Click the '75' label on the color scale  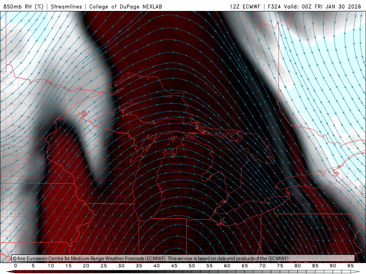[280, 266]
